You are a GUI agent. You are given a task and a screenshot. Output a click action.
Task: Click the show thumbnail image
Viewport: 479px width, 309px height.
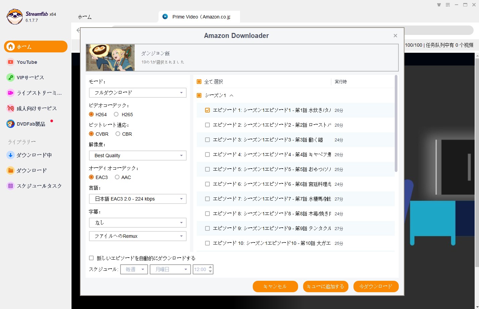click(110, 57)
